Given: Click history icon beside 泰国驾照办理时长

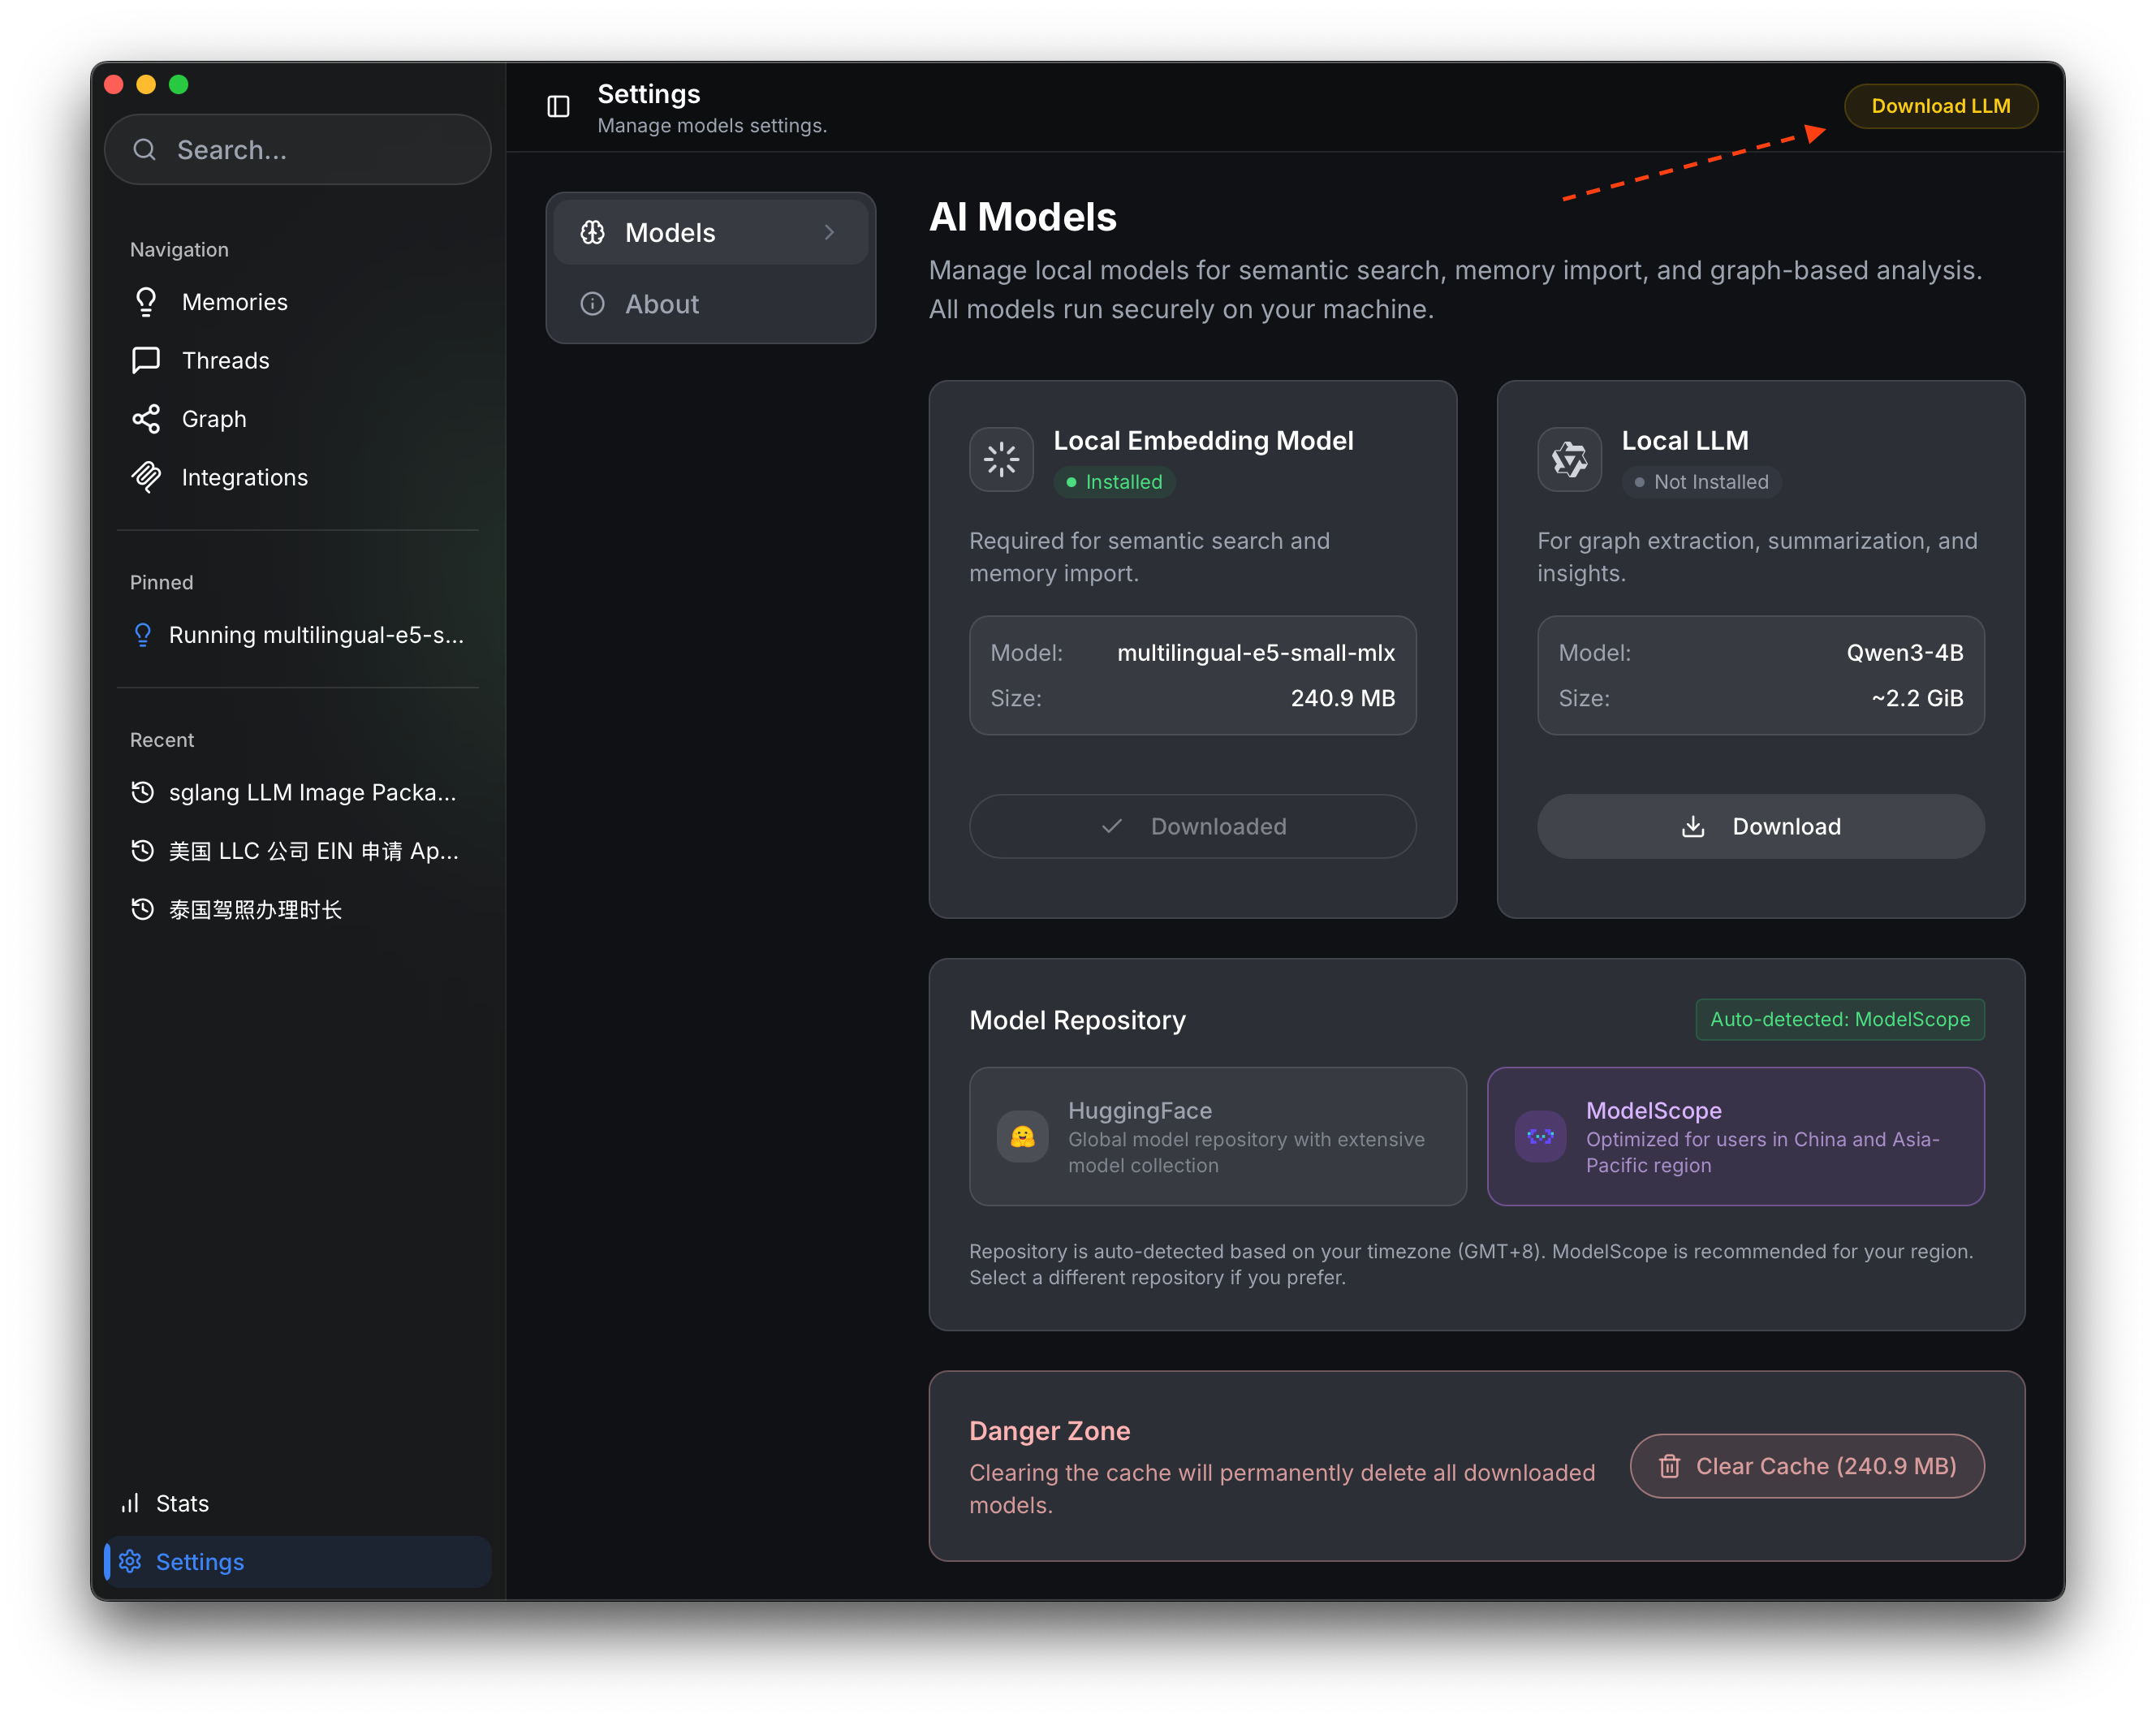Looking at the screenshot, I should click(x=143, y=909).
